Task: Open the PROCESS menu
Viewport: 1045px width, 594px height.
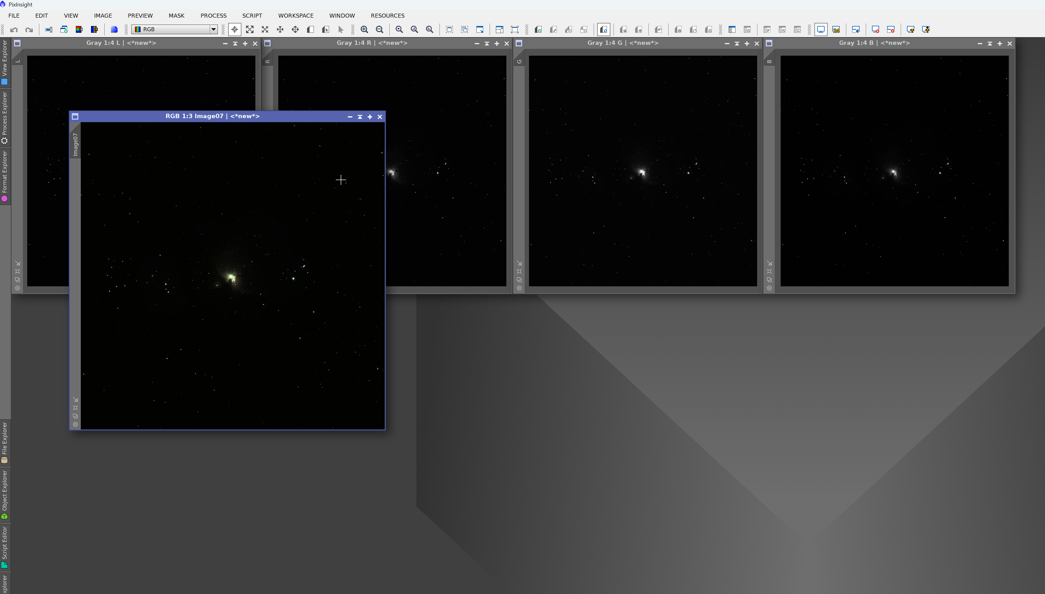Action: coord(213,15)
